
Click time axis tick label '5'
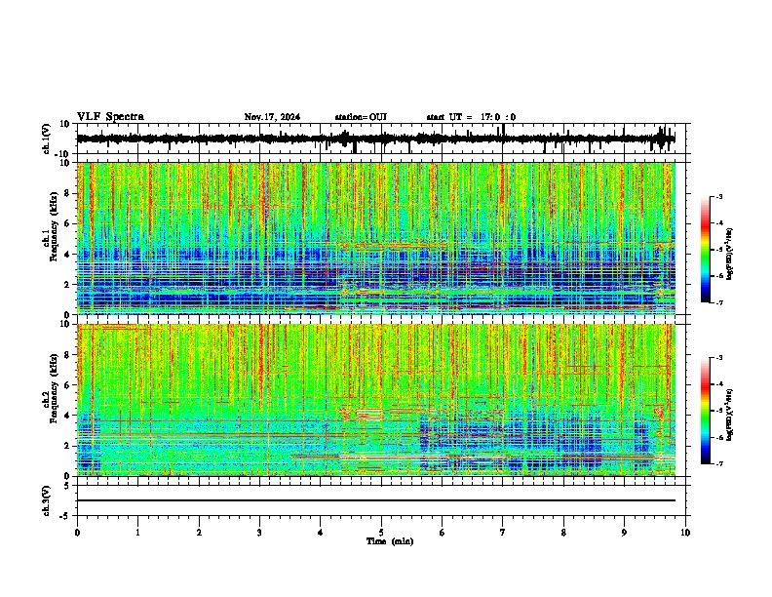click(x=381, y=533)
